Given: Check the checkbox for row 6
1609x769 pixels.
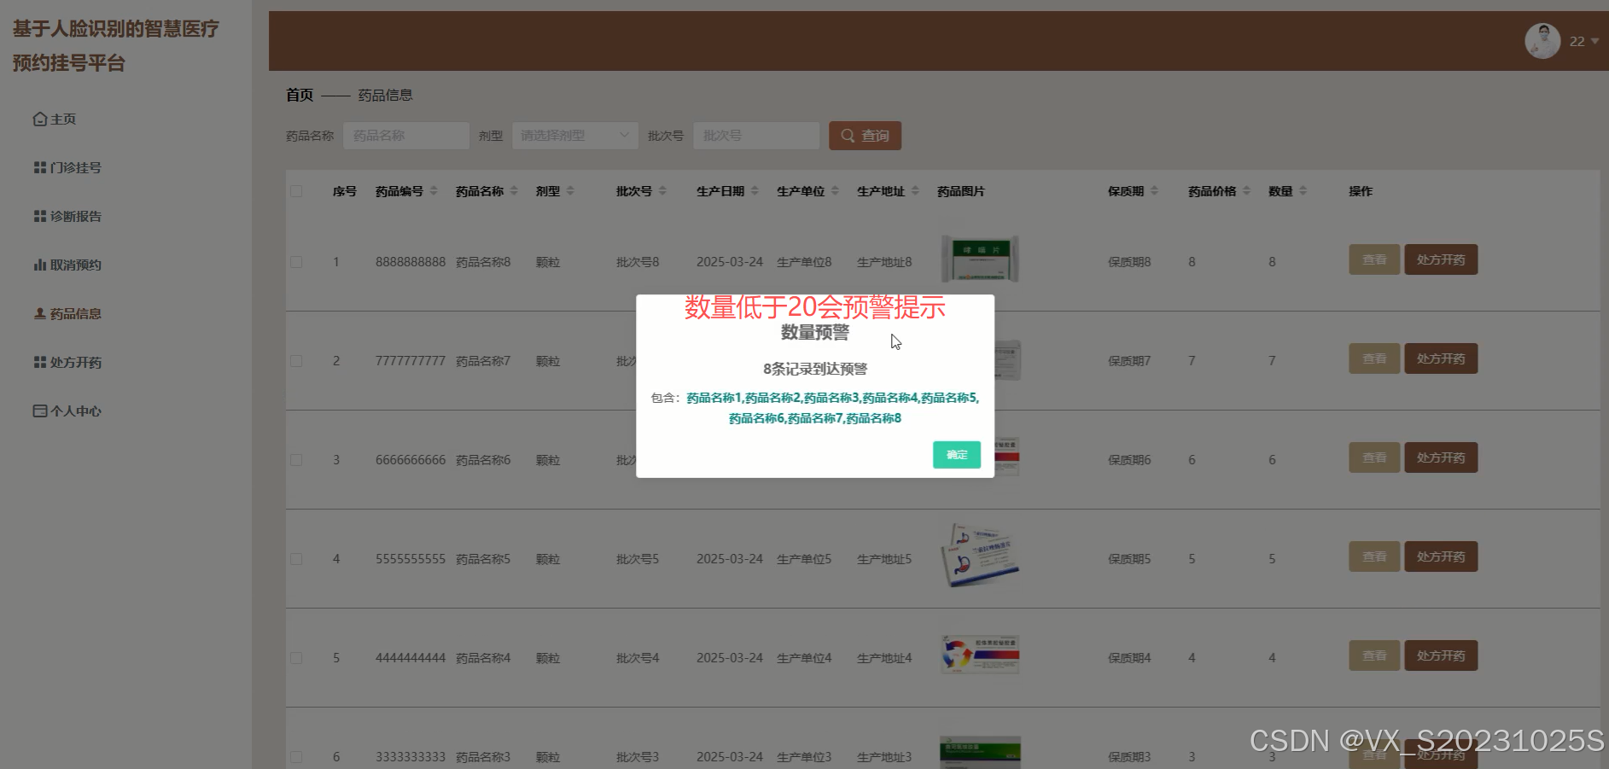Looking at the screenshot, I should pyautogui.click(x=296, y=757).
